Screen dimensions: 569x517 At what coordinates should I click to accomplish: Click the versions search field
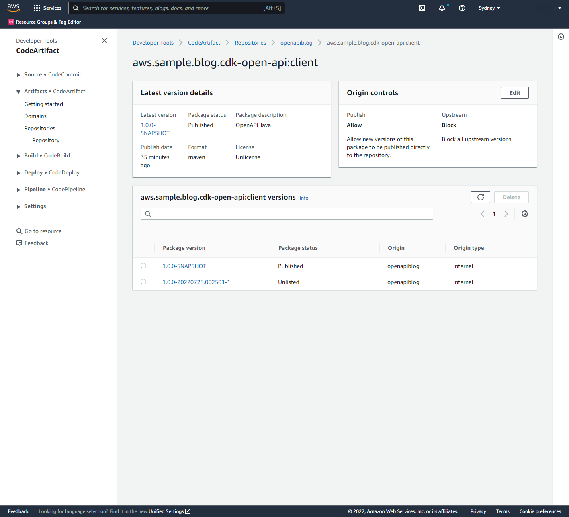tap(287, 213)
